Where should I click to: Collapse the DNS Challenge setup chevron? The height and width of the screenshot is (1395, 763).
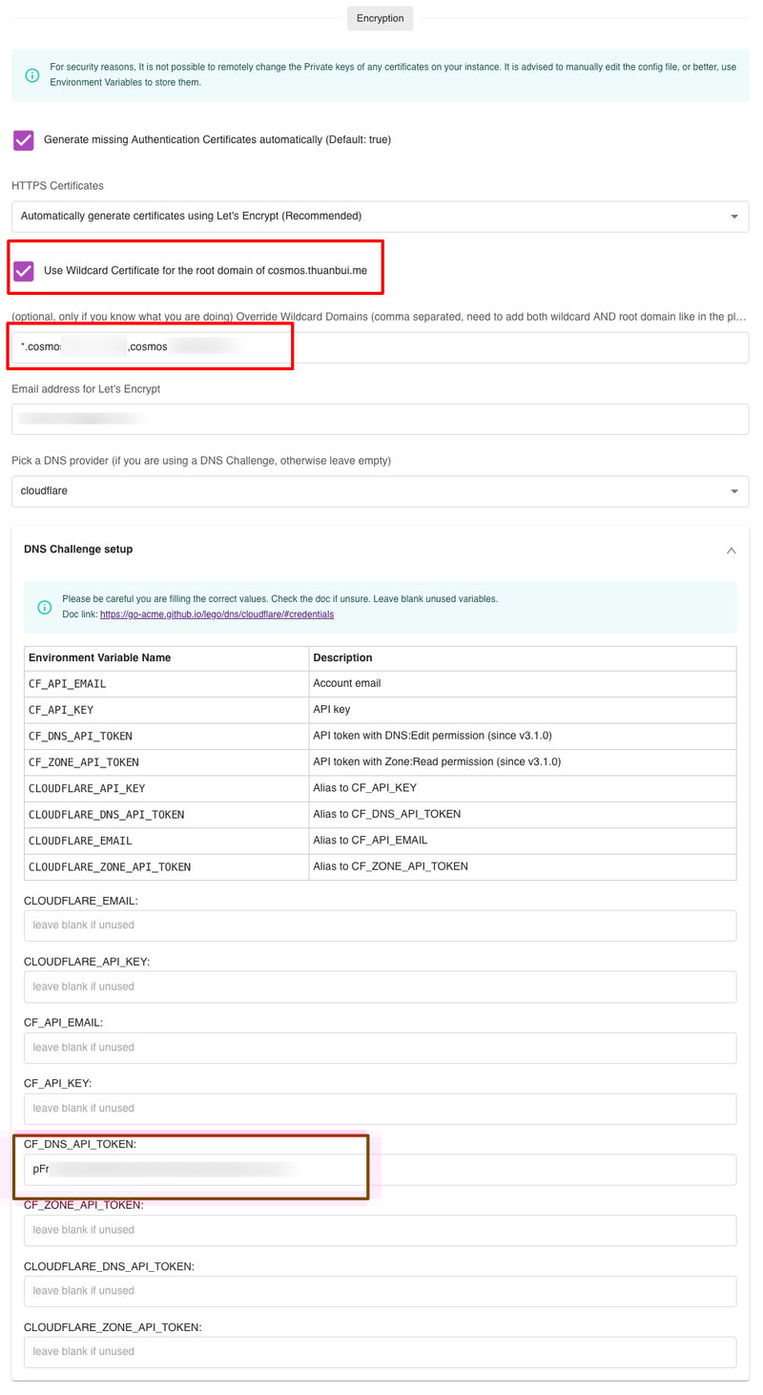coord(731,551)
